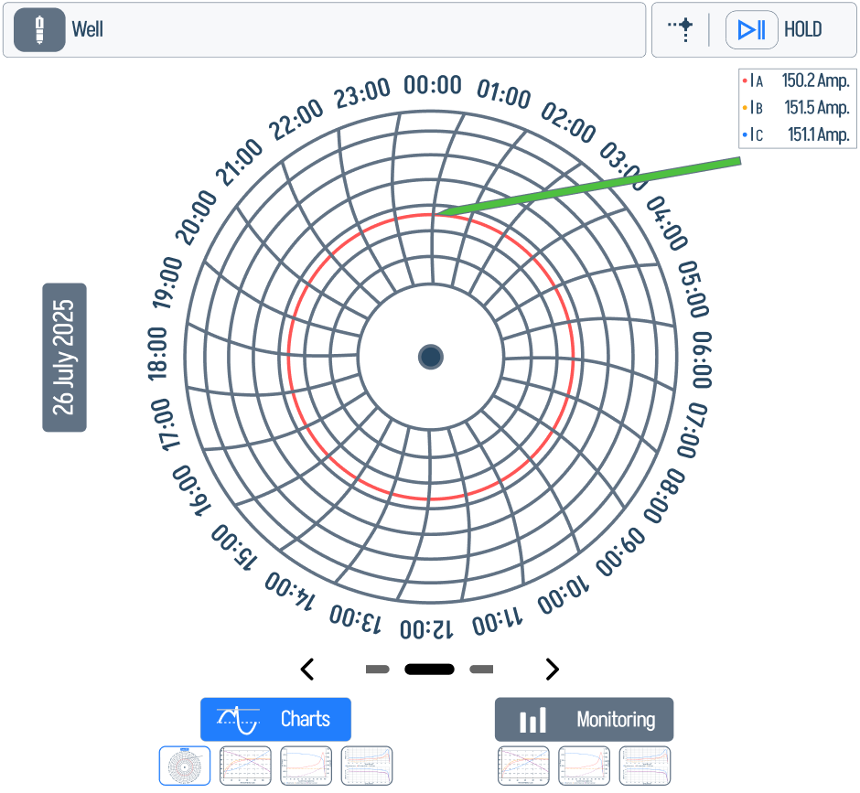The height and width of the screenshot is (793, 860).
Task: Select the first gray page indicator dash
Action: pos(377,669)
